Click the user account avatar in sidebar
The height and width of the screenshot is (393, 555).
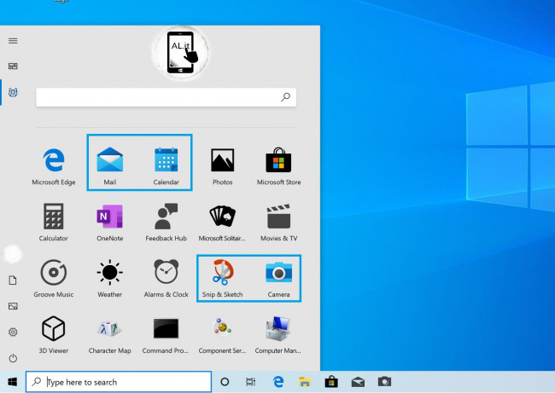[13, 254]
